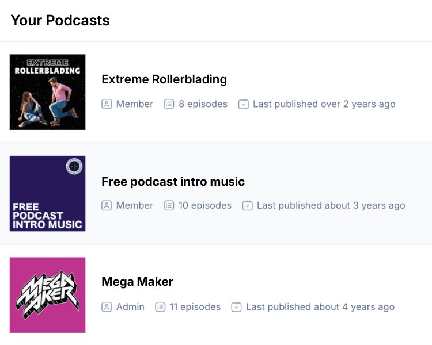
Task: Click the calendar icon for Extreme Rollerblading
Action: [244, 104]
